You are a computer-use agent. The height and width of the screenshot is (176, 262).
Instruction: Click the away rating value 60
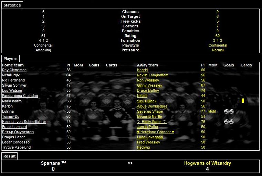click(218, 36)
